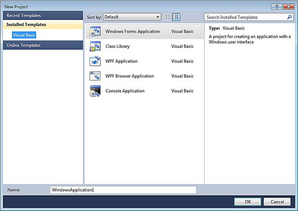
Task: Select the Class Library template icon
Action: pyautogui.click(x=95, y=46)
